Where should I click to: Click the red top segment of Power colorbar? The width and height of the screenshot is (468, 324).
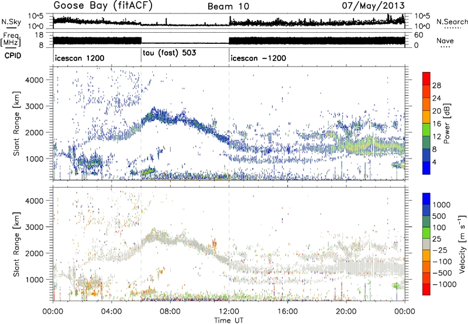[426, 78]
